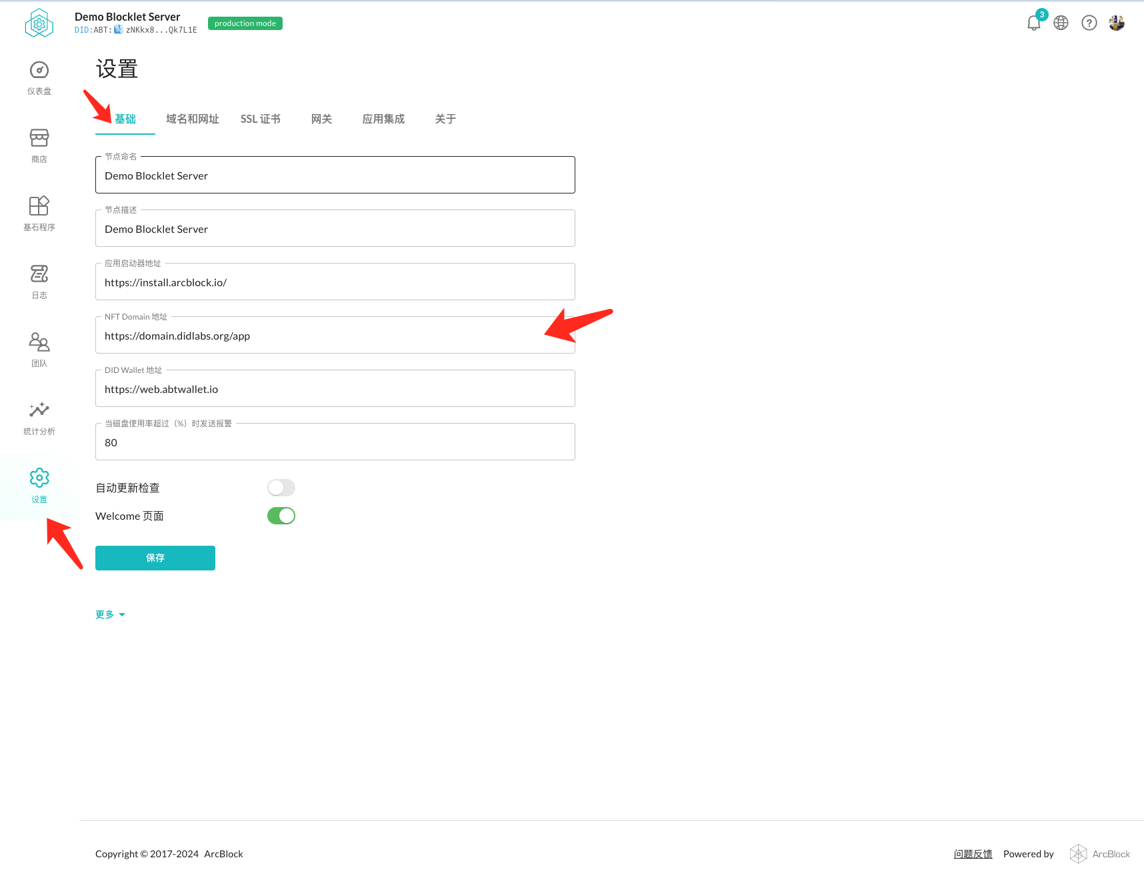Click the globe language switcher icon
This screenshot has width=1144, height=888.
(1061, 23)
